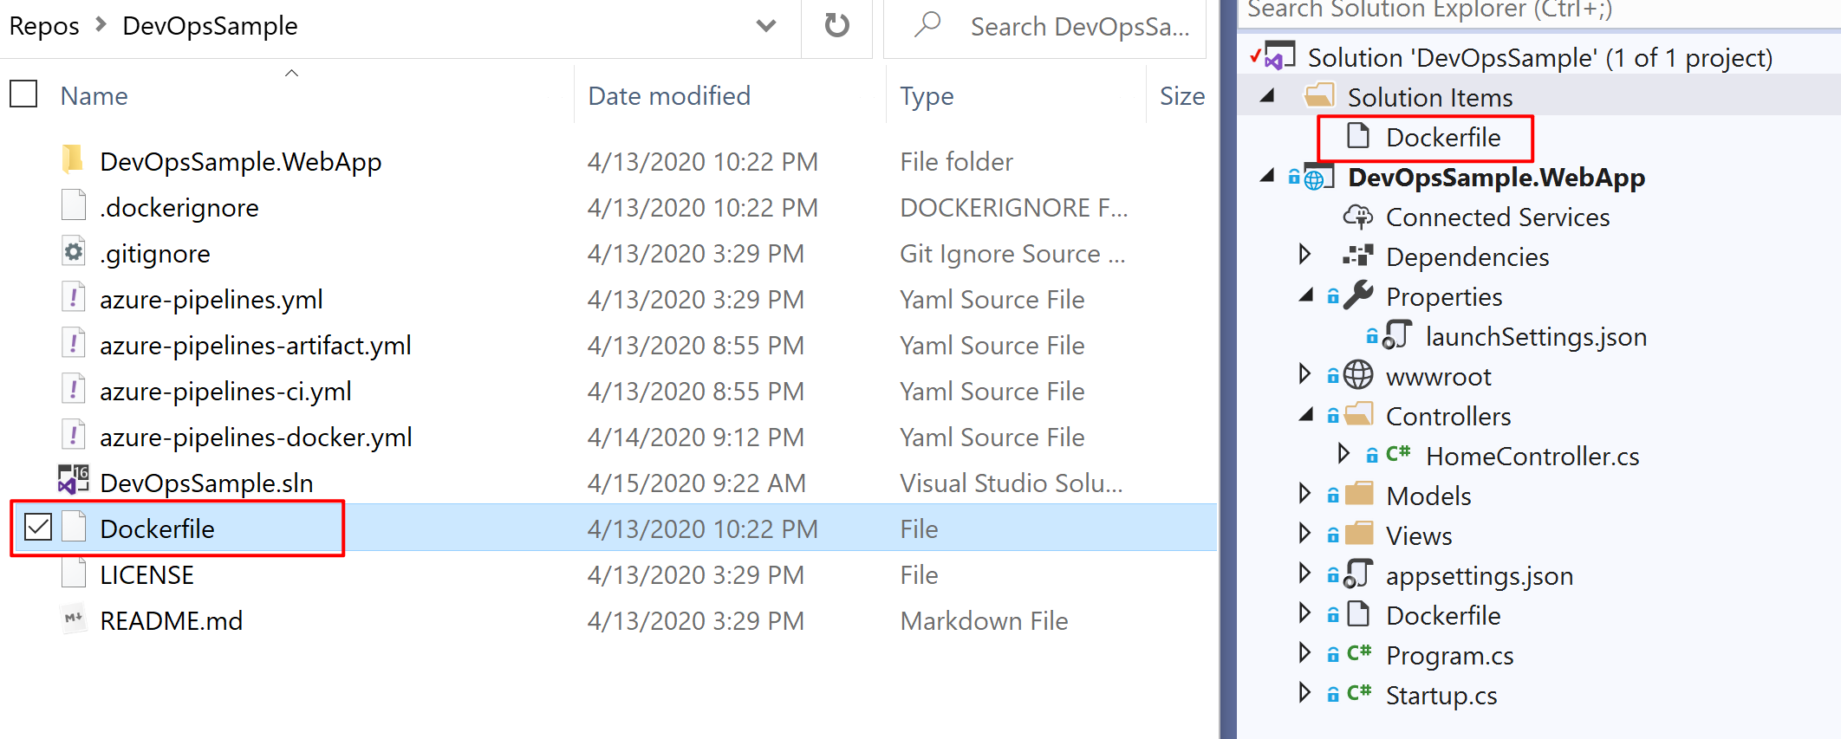Select the Startup.cs file name
This screenshot has width=1841, height=739.
(1441, 695)
